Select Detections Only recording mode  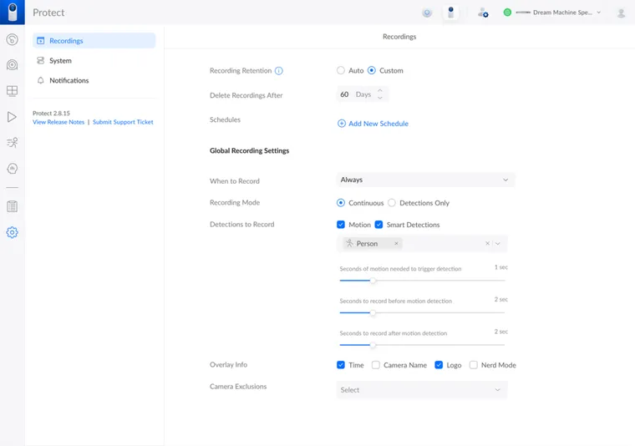point(392,203)
